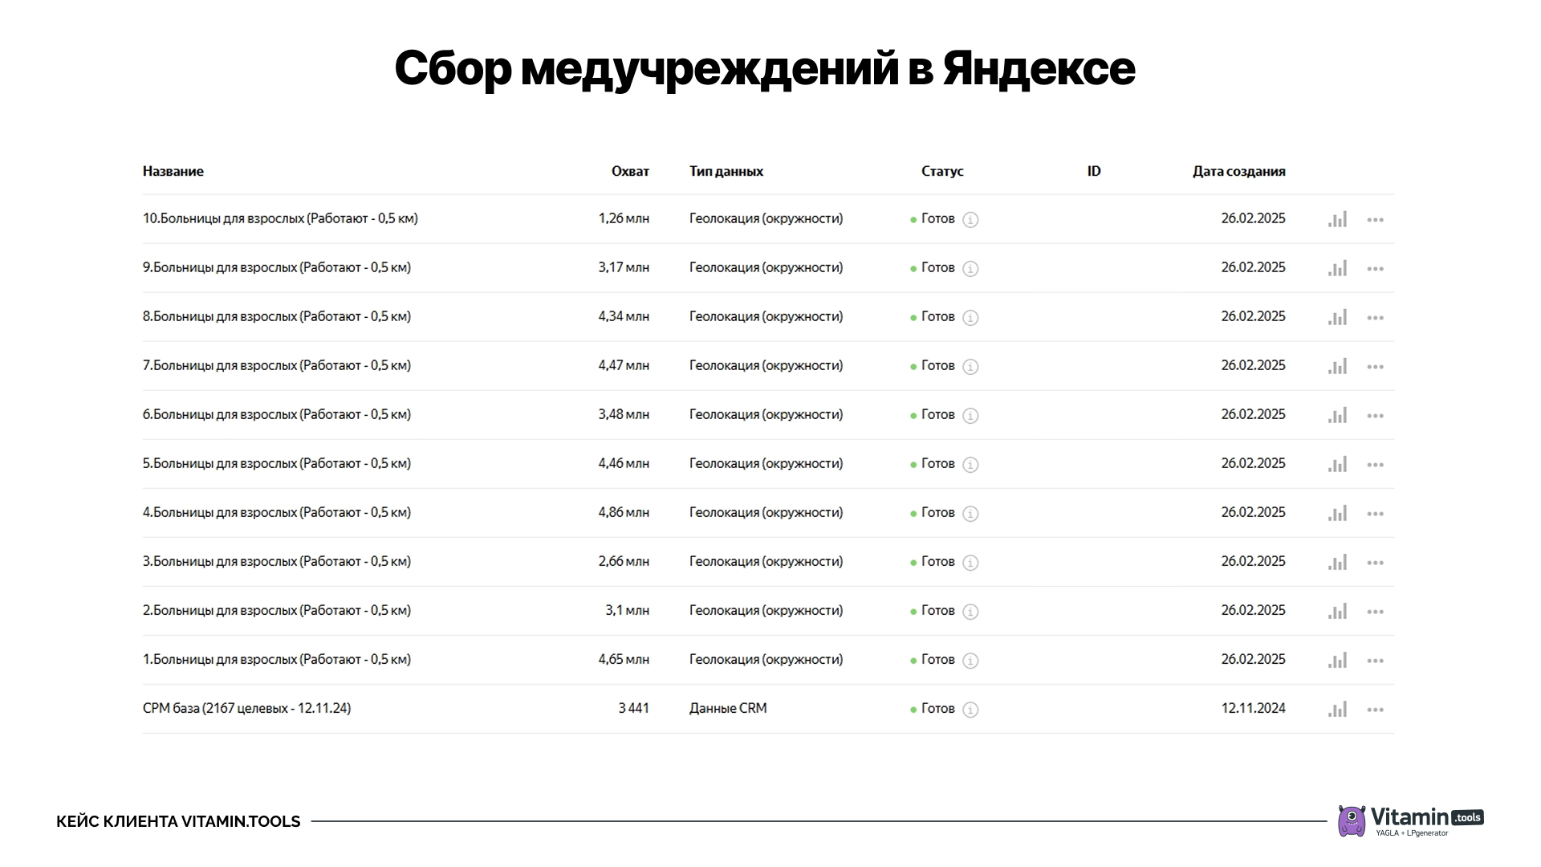Click the info icon next to first "Готов" status

click(x=970, y=218)
